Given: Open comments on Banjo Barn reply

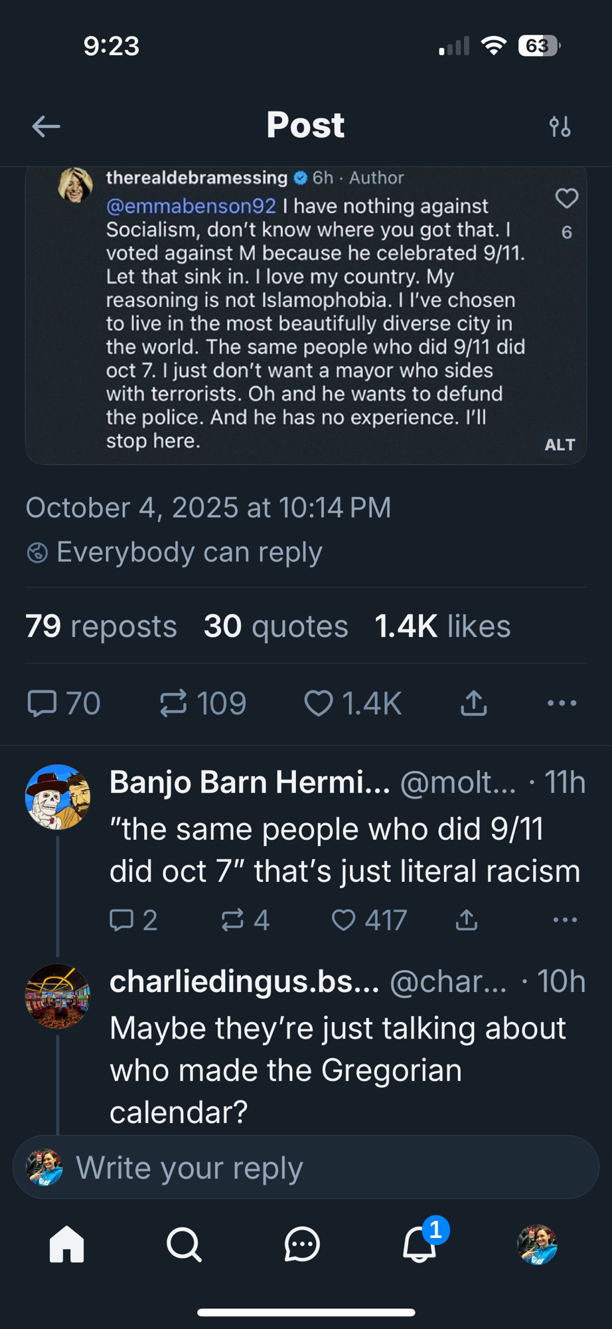Looking at the screenshot, I should click(x=121, y=920).
